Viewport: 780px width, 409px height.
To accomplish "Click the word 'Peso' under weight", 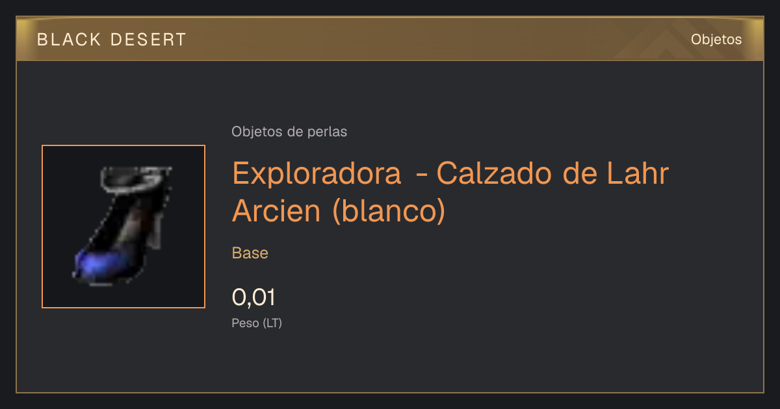I will pyautogui.click(x=246, y=323).
